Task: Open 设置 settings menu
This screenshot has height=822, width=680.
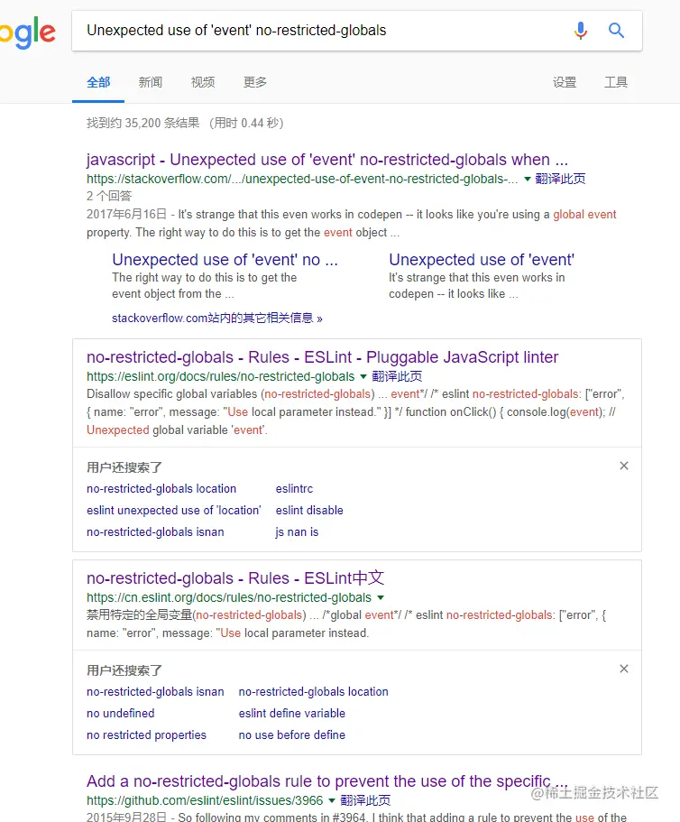Action: (x=565, y=82)
